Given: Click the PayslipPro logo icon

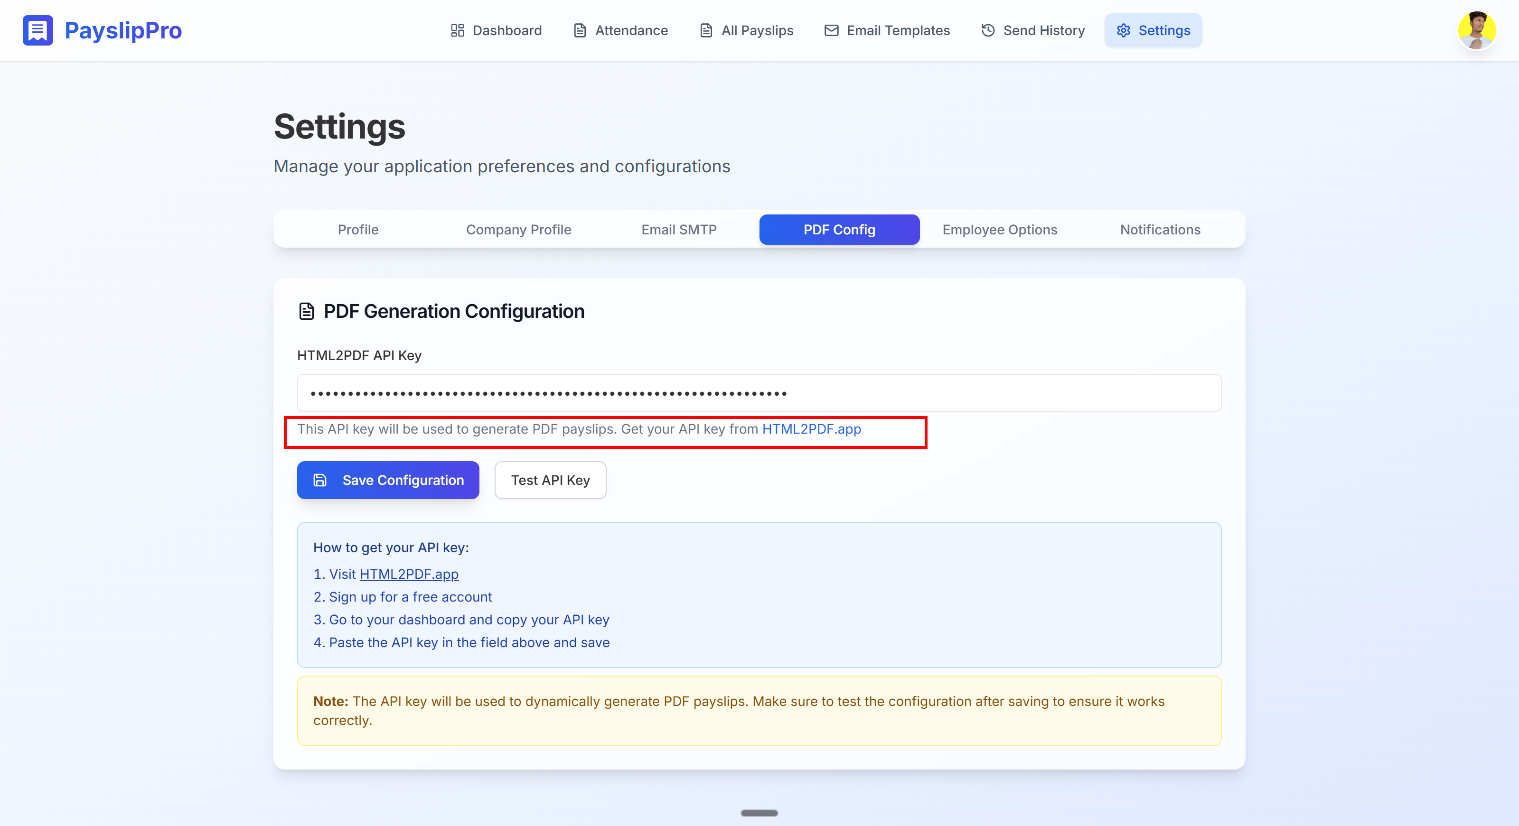Looking at the screenshot, I should 38,31.
